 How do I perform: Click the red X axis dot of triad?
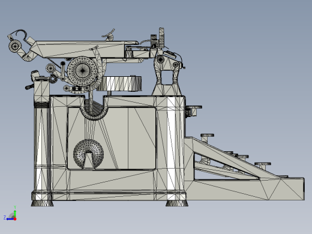pyautogui.click(x=15, y=219)
